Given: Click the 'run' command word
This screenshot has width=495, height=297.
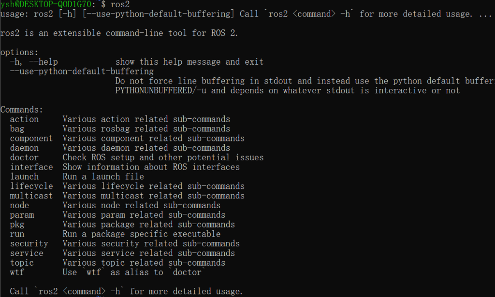Looking at the screenshot, I should pos(17,234).
